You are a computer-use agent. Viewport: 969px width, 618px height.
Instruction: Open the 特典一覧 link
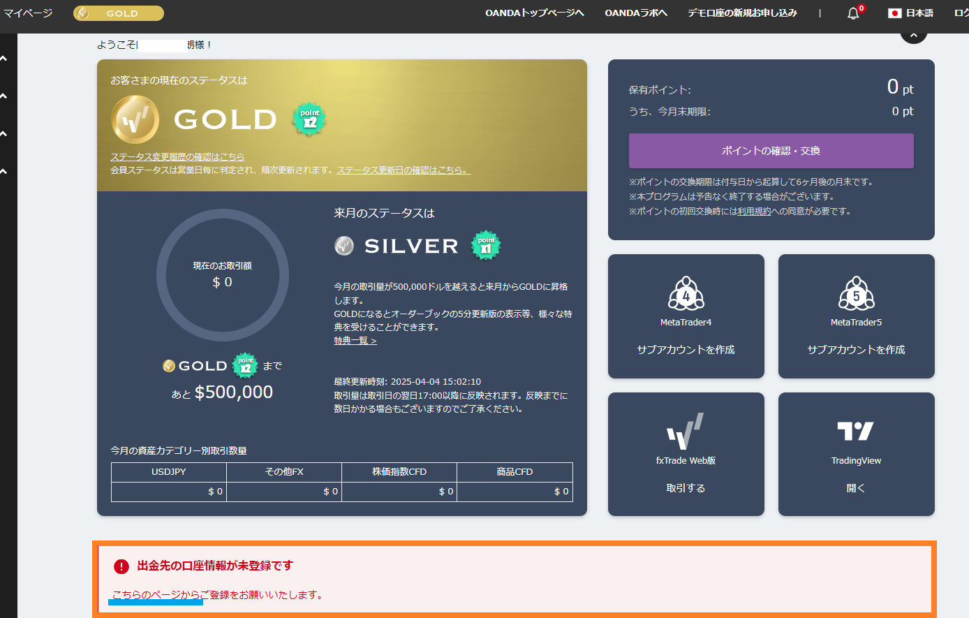tap(355, 341)
